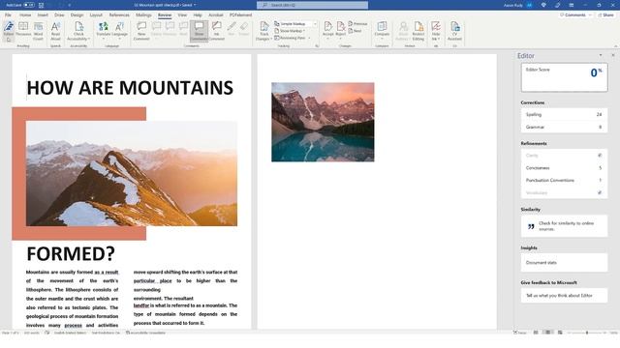Screen dimensions: 620x348
Task: Open the Hide Ink dropdown
Action: tap(436, 31)
